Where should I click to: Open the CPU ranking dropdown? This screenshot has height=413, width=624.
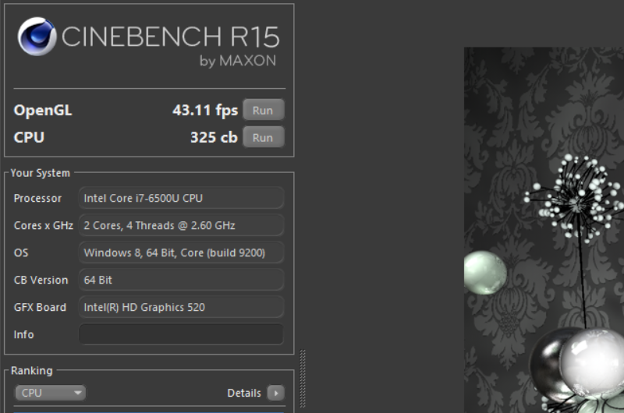pyautogui.click(x=50, y=393)
